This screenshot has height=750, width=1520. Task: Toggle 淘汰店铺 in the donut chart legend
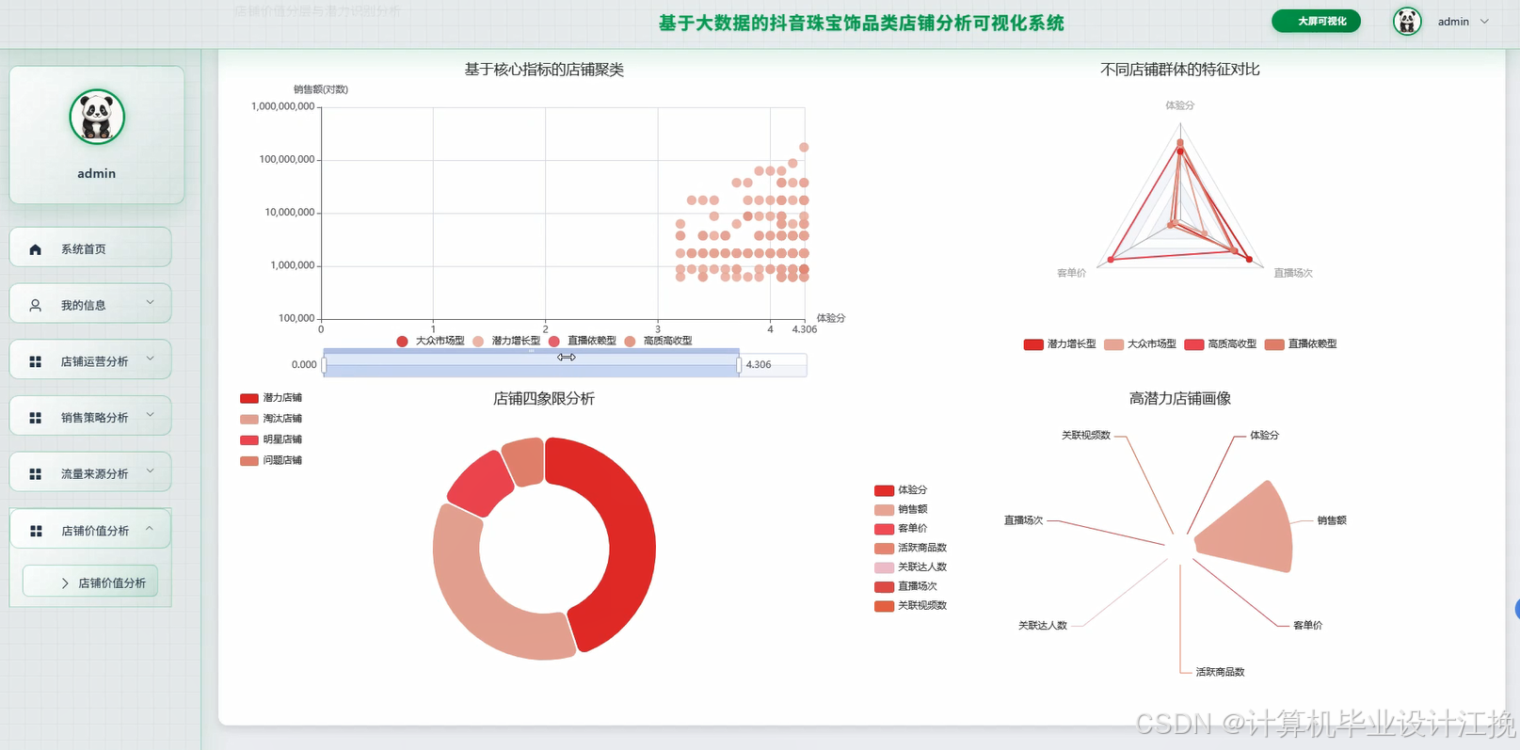[x=271, y=419]
